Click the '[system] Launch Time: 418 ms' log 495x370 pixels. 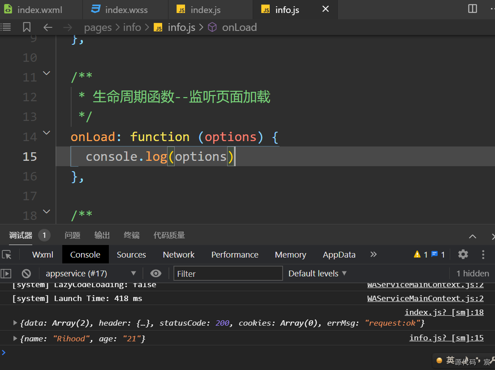pyautogui.click(x=77, y=298)
